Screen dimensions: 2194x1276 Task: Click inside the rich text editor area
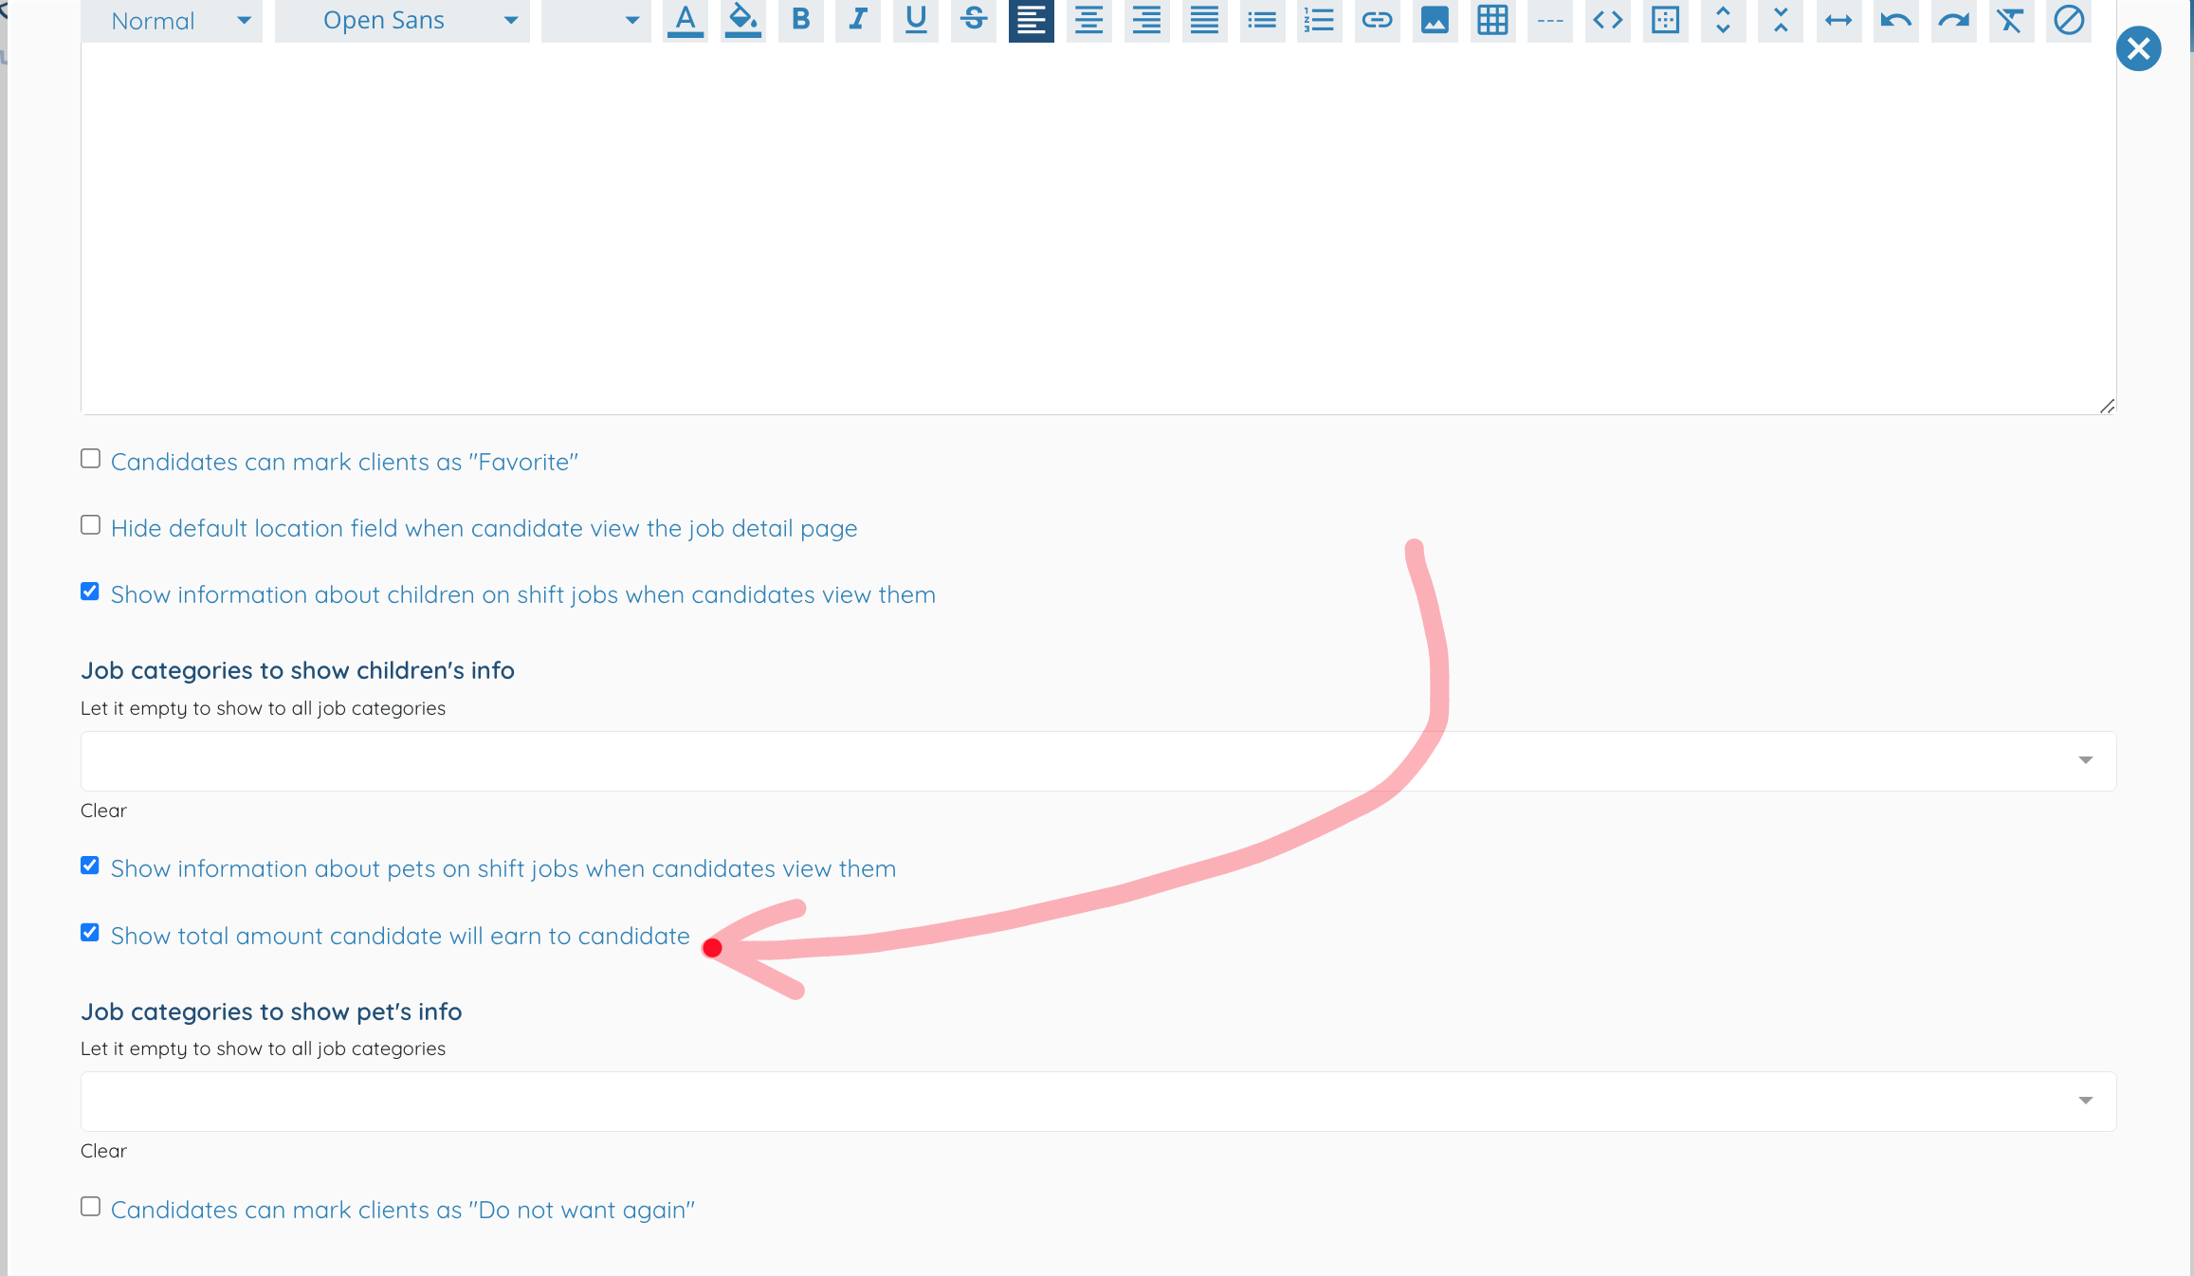1098,228
